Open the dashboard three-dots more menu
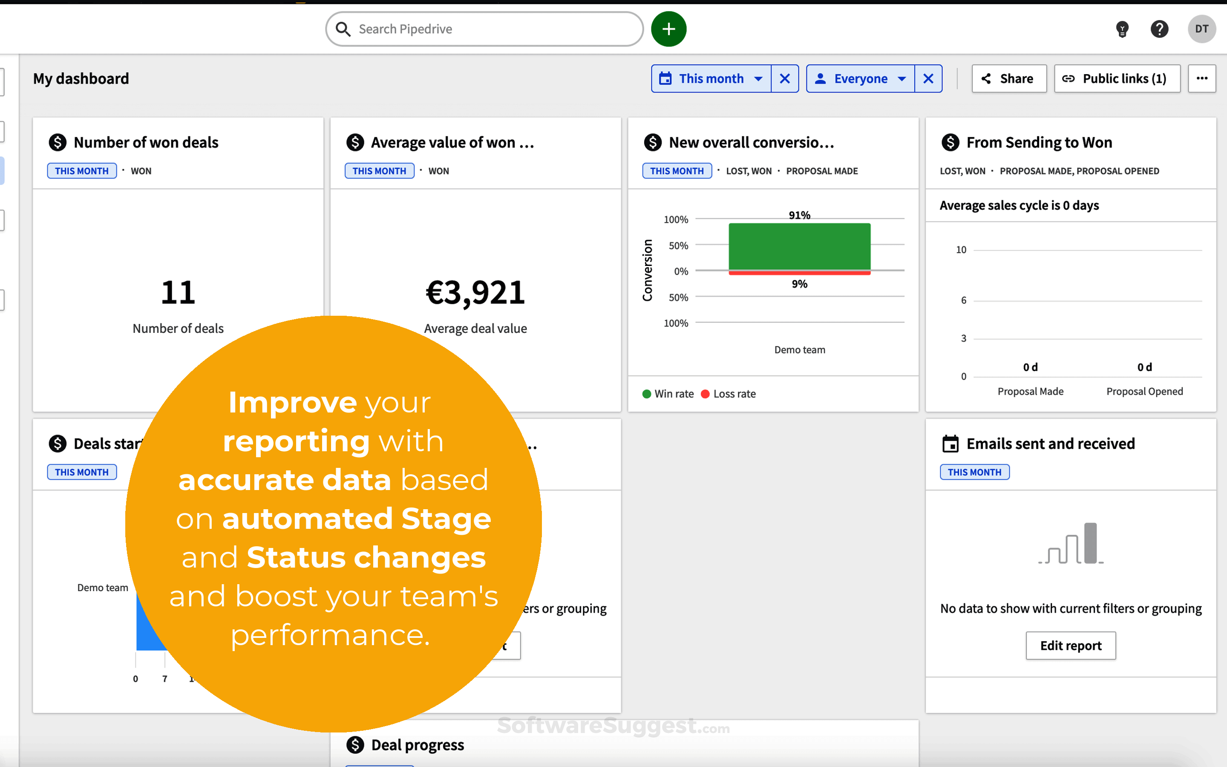Viewport: 1227px width, 767px height. pos(1201,78)
